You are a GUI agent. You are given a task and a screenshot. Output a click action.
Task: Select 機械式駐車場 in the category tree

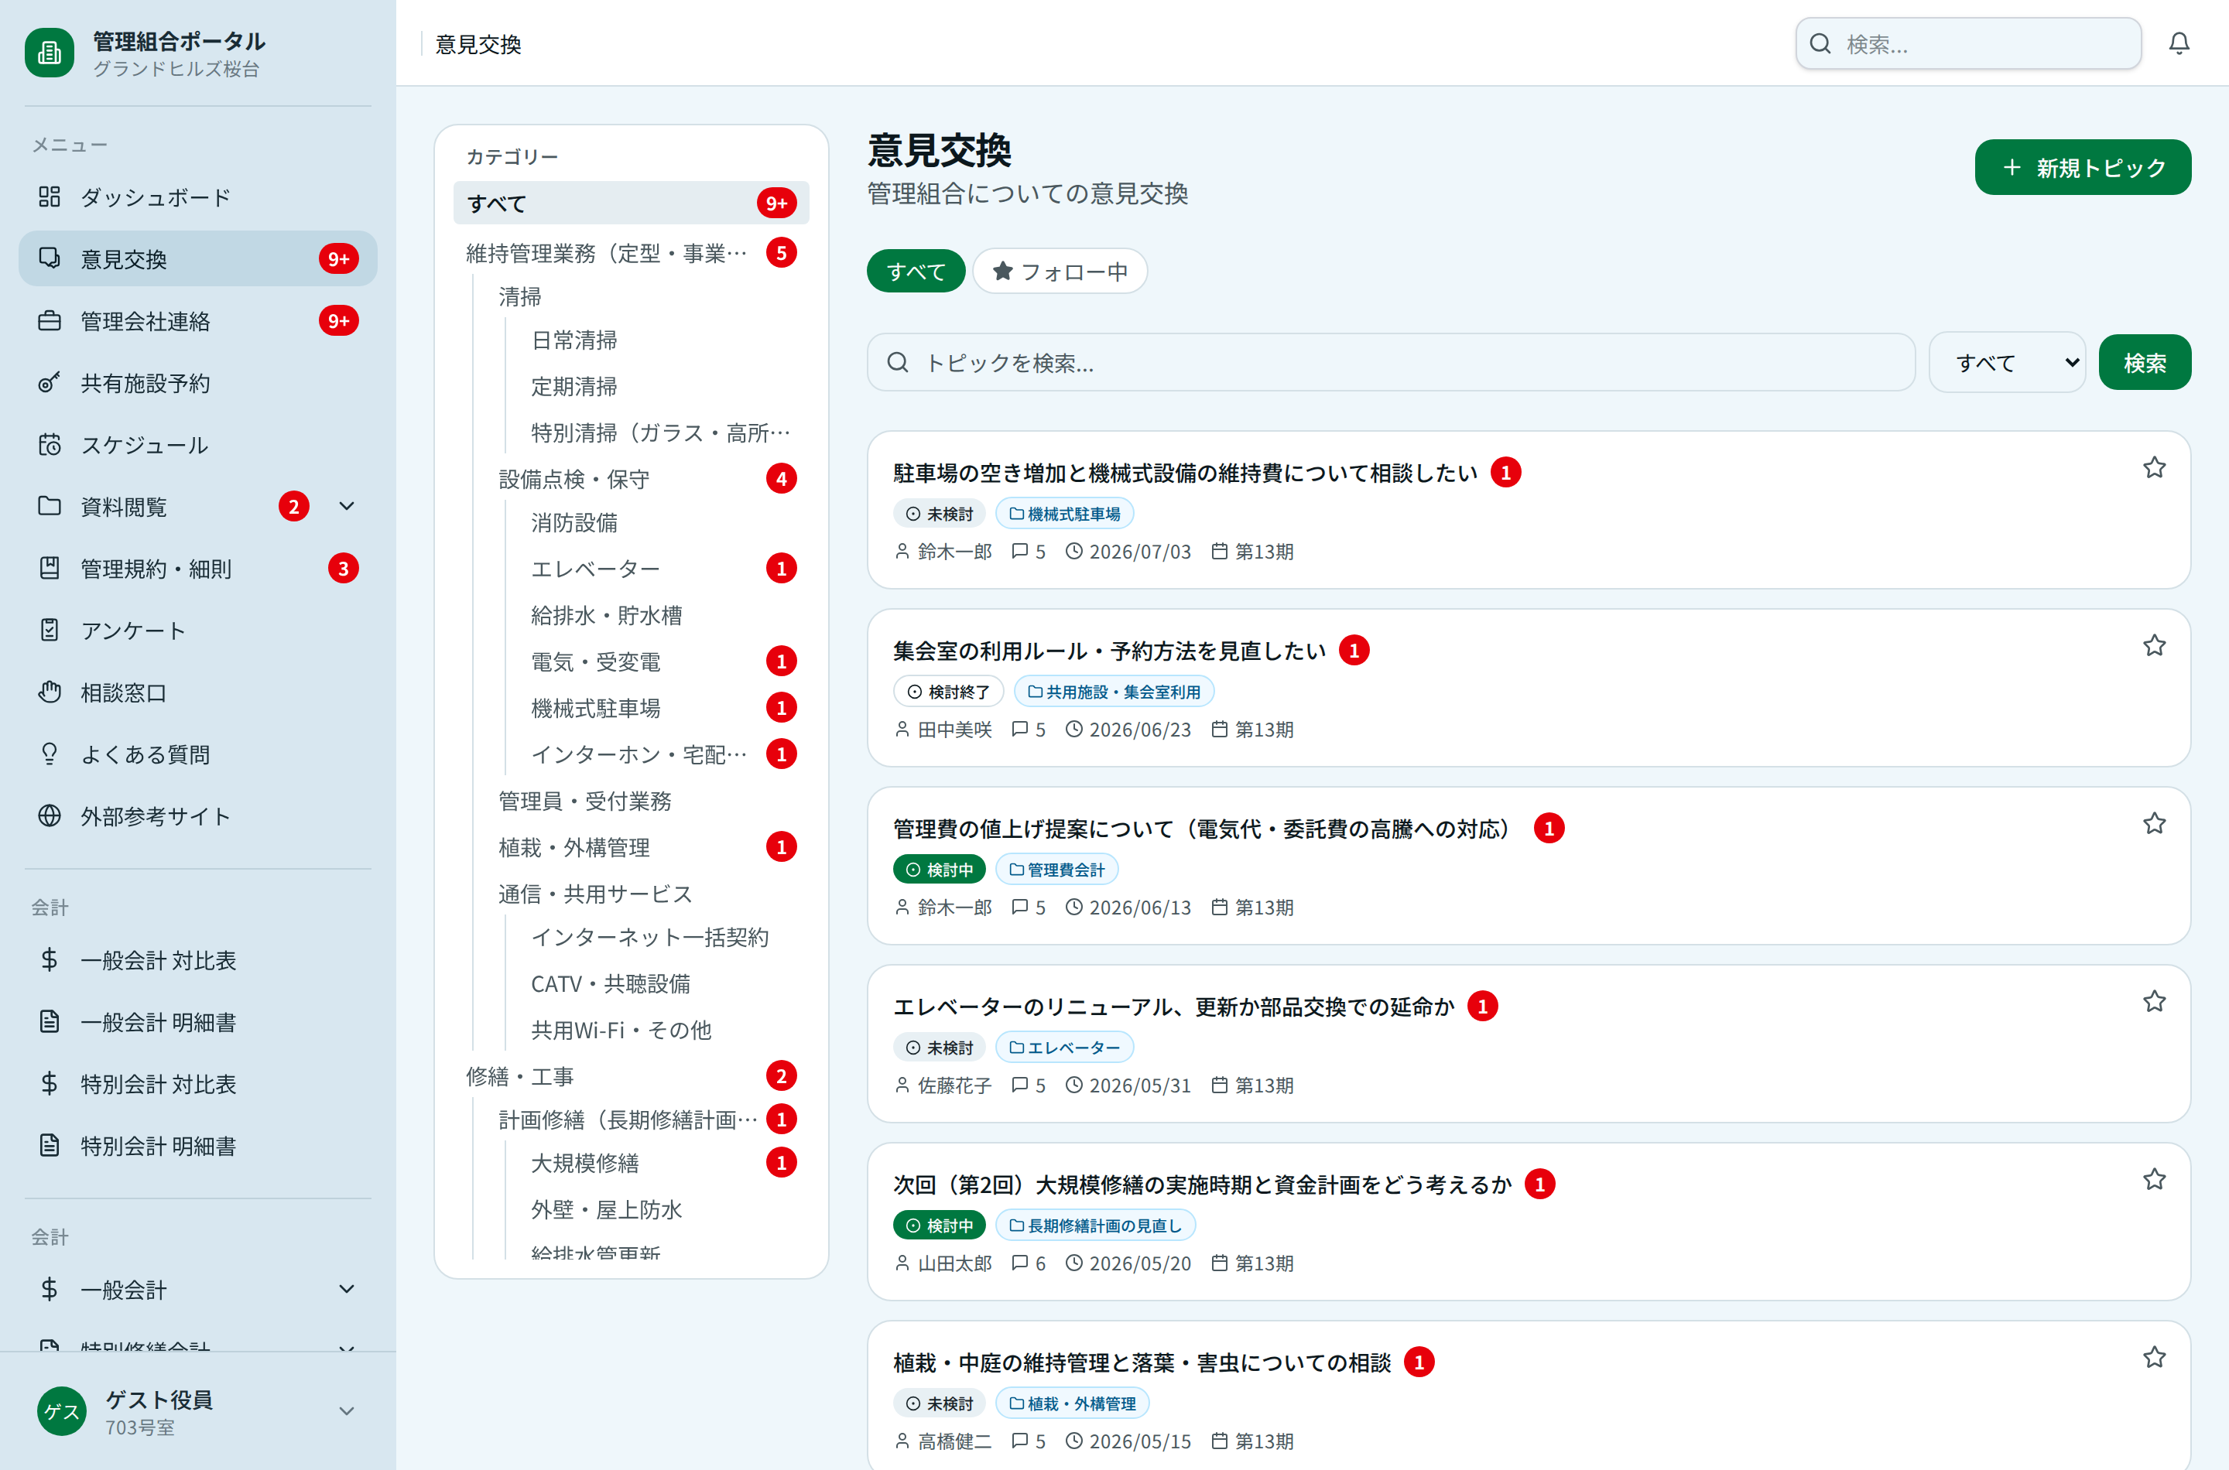coord(663,708)
